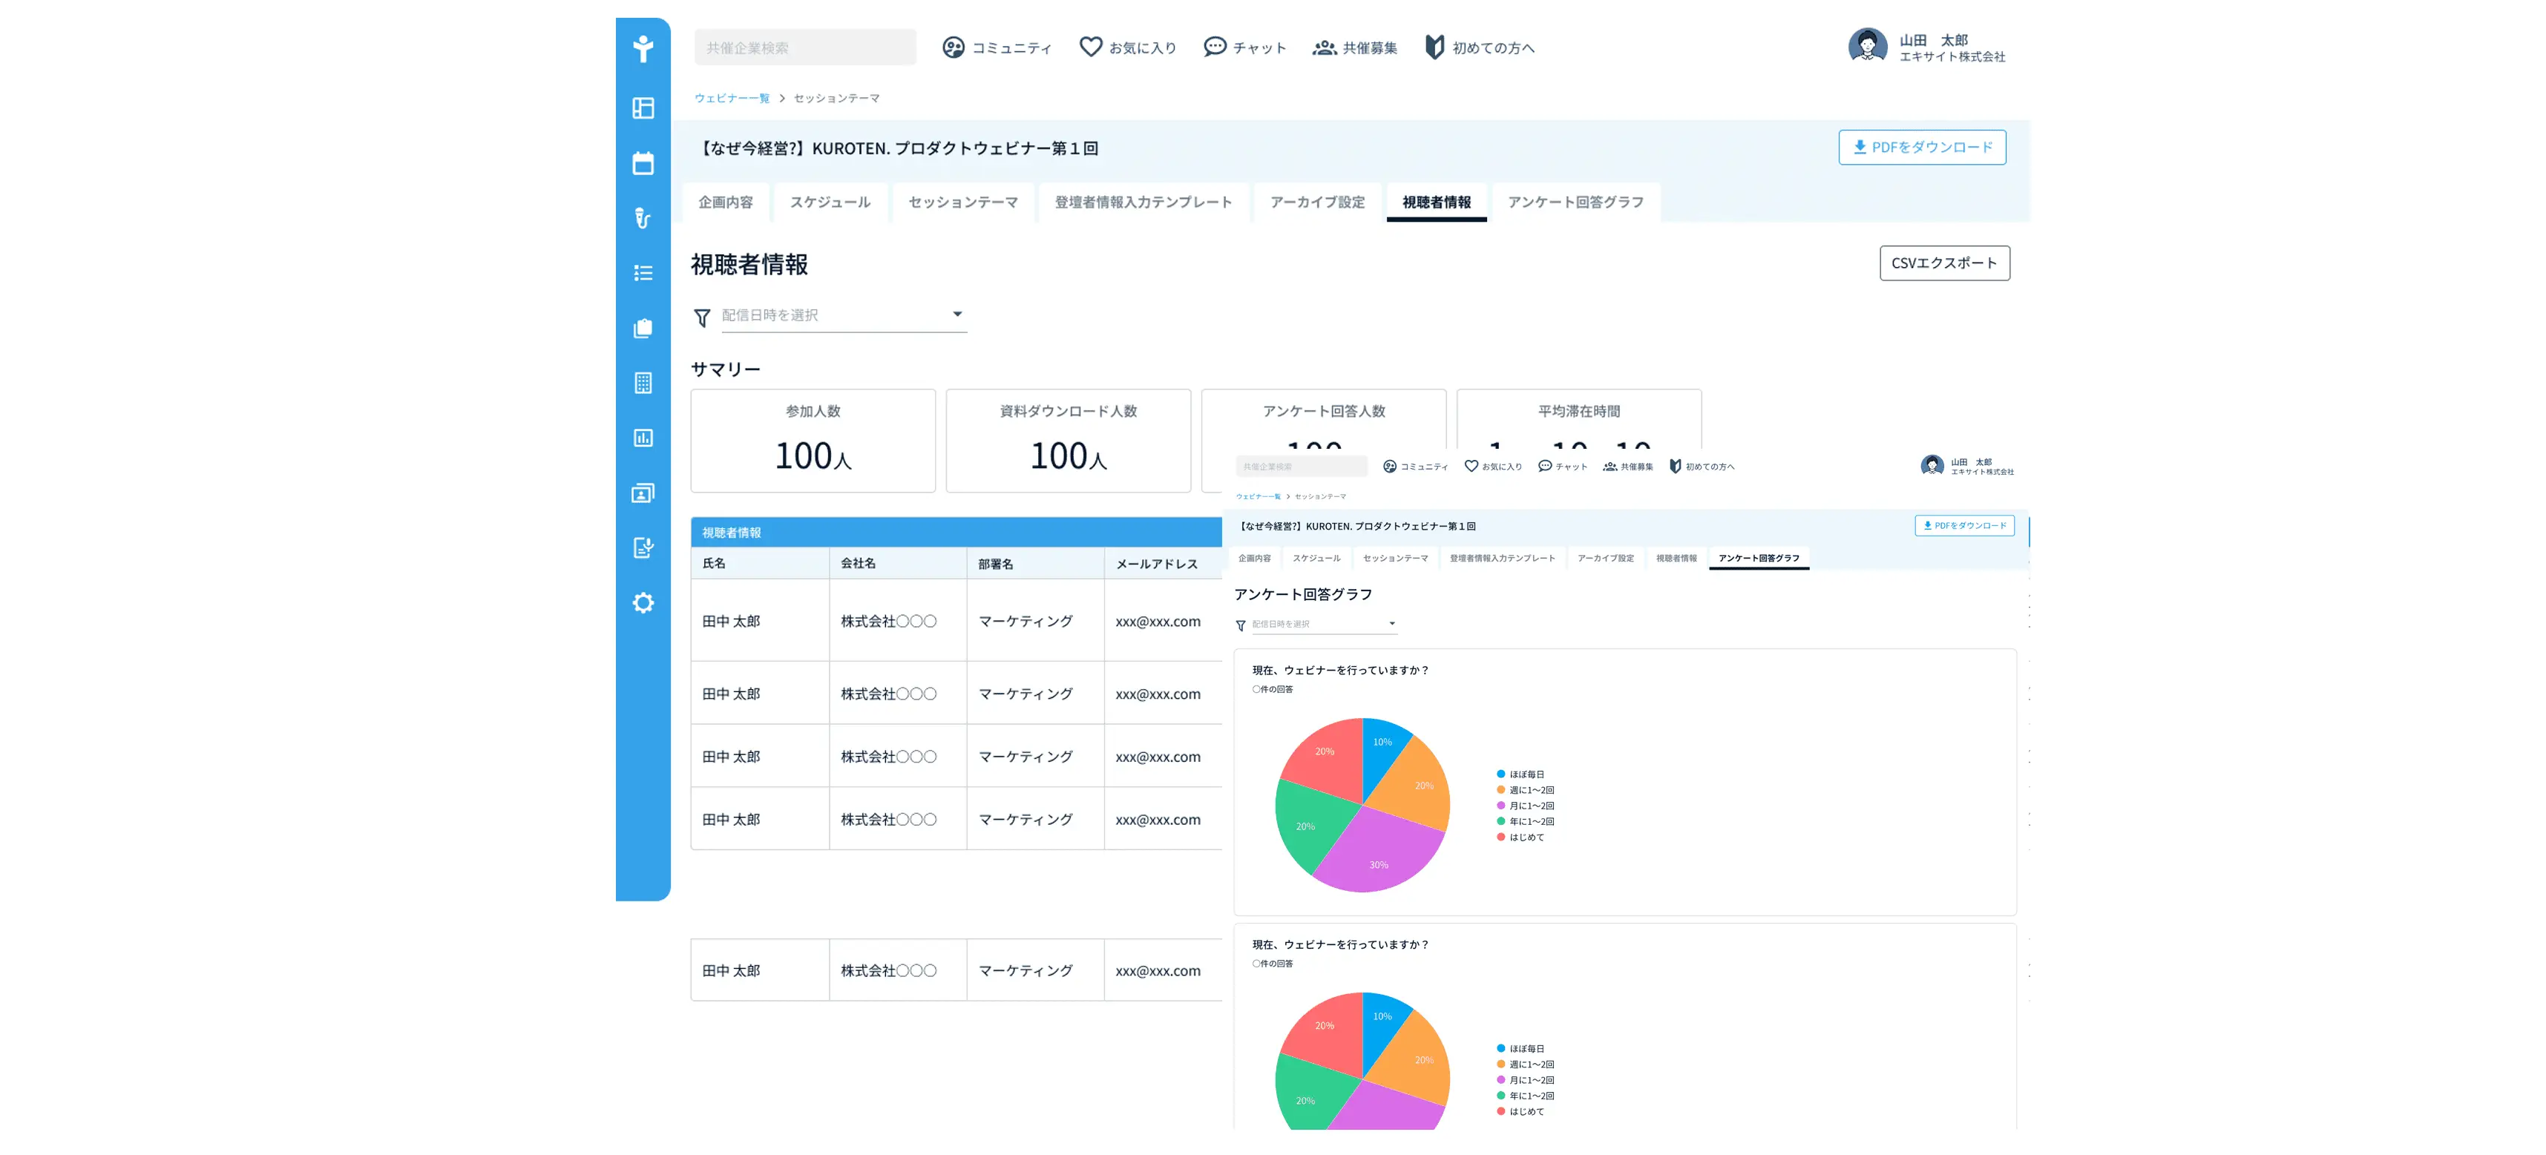Click the CSVエクスポート button
The width and height of the screenshot is (2546, 1155).
pyautogui.click(x=1943, y=263)
